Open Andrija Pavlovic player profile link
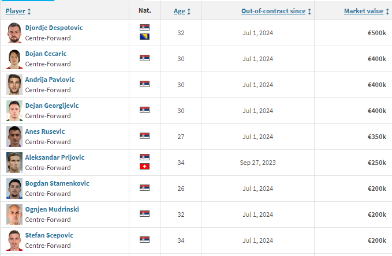 pyautogui.click(x=50, y=80)
